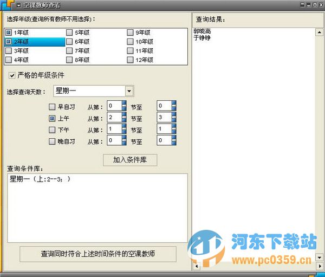Open the title bar dropdown arrow menu
Screen dimensions: 325x277
click(x=19, y=5)
